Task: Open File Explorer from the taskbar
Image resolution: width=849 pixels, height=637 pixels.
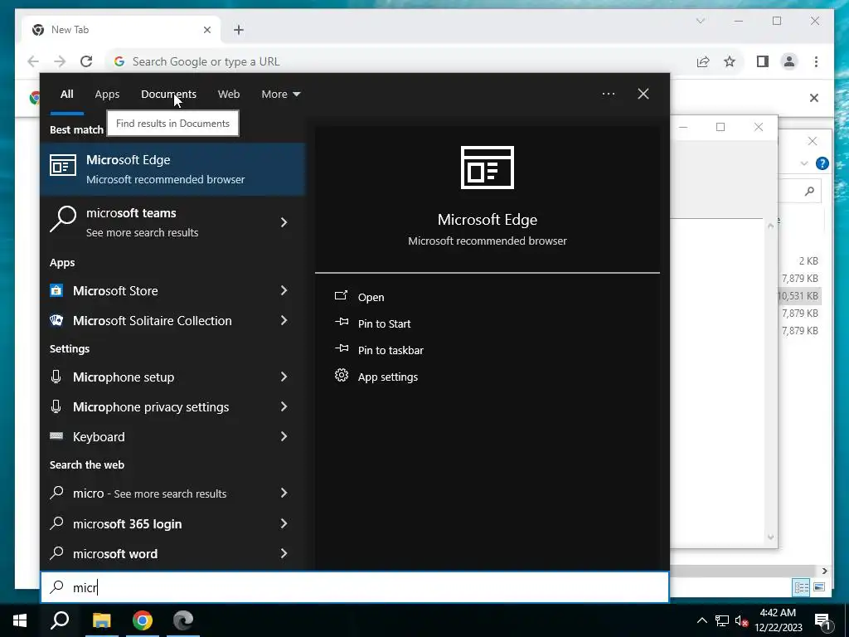Action: click(x=101, y=620)
